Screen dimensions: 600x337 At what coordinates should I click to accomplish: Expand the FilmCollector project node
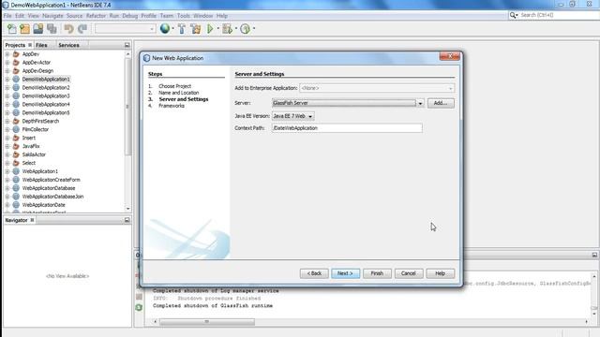(x=7, y=129)
